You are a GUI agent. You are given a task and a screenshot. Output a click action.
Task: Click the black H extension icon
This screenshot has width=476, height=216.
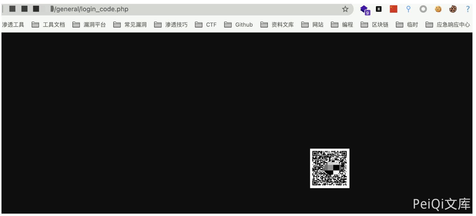pos(378,9)
